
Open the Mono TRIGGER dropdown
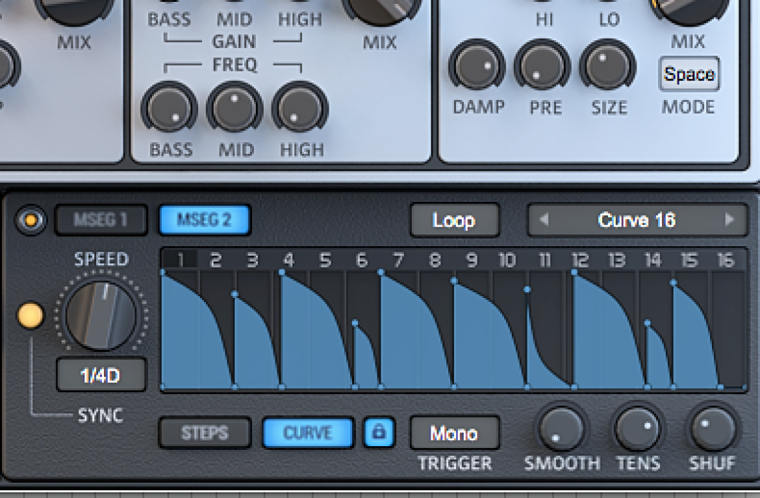454,433
